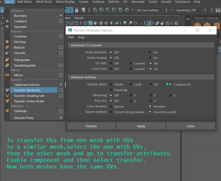Click the lock icon in status toolbar
Image resolution: width=221 pixels, height=181 pixels.
pyautogui.click(x=77, y=10)
